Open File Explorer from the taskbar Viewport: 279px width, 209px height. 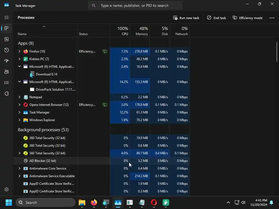(x=82, y=202)
